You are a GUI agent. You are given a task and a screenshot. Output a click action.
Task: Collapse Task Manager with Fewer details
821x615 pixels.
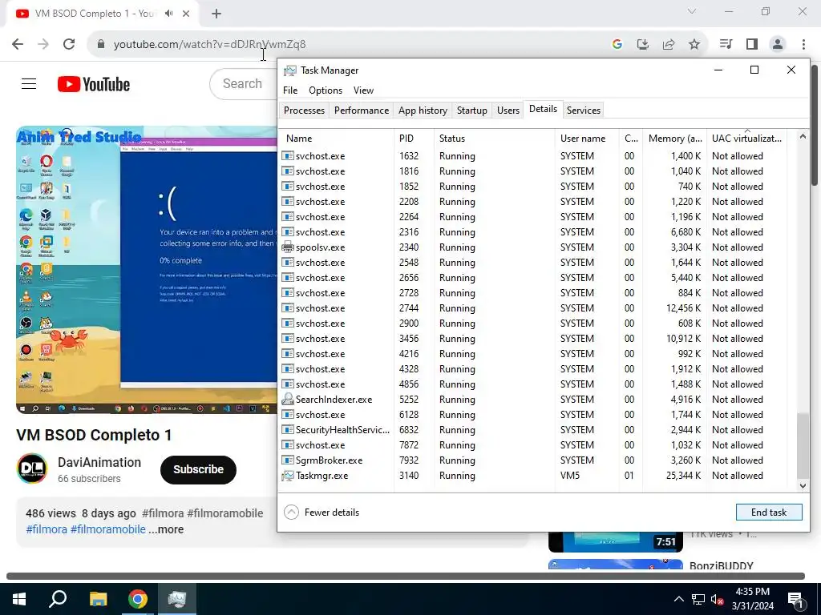click(x=322, y=512)
